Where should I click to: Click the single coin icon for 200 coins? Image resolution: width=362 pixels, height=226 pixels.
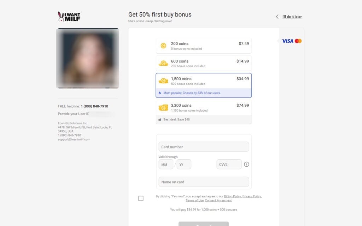pos(163,46)
